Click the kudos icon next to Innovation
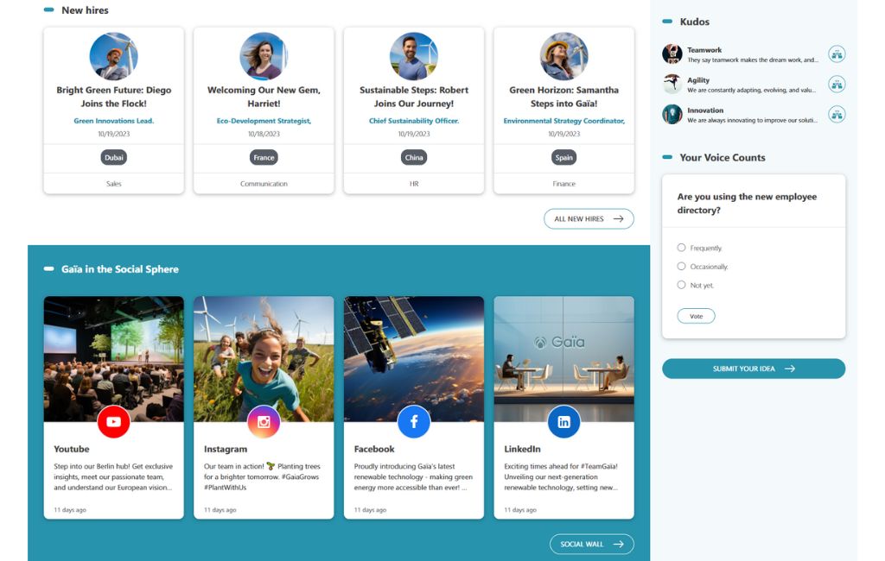Image resolution: width=885 pixels, height=561 pixels. tap(836, 114)
